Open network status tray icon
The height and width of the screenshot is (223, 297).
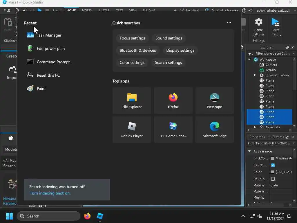252,216
